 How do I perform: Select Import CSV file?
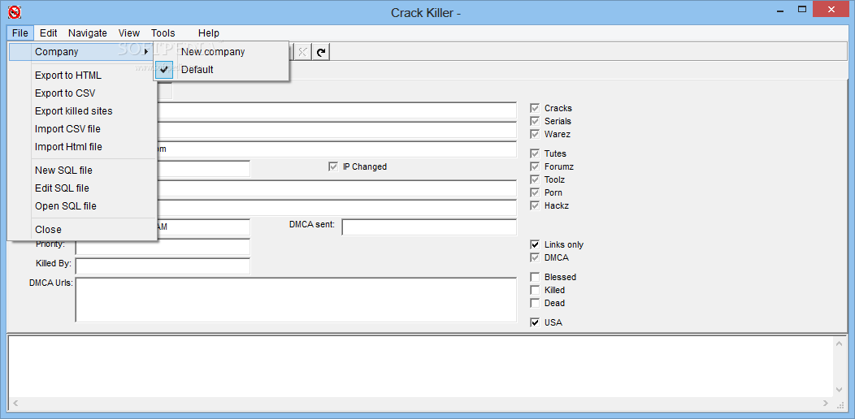coord(83,129)
